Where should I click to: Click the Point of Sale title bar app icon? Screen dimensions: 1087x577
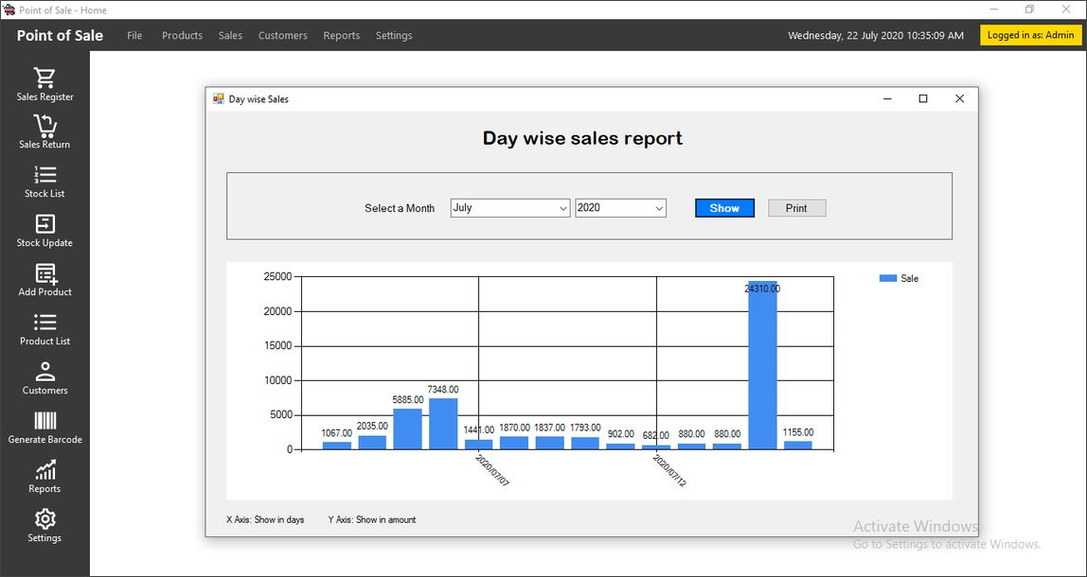[9, 9]
